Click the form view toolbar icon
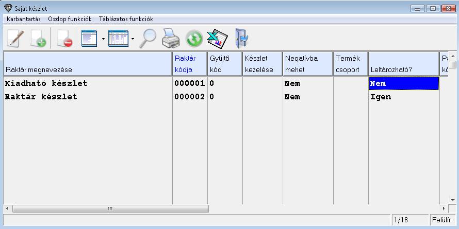Image resolution: width=459 pixels, height=229 pixels. click(x=89, y=38)
